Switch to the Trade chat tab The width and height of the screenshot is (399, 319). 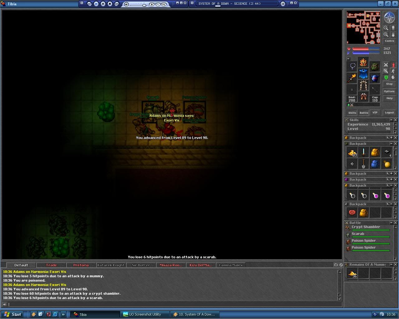(x=51, y=265)
